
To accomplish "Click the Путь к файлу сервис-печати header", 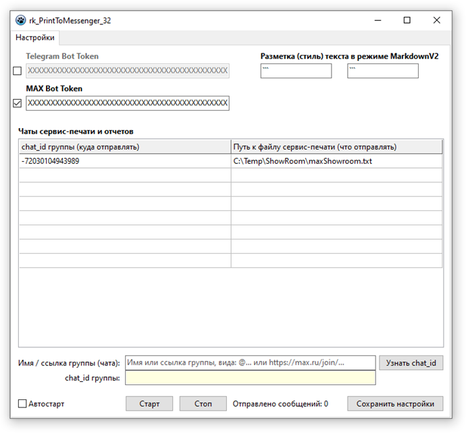I will 336,146.
